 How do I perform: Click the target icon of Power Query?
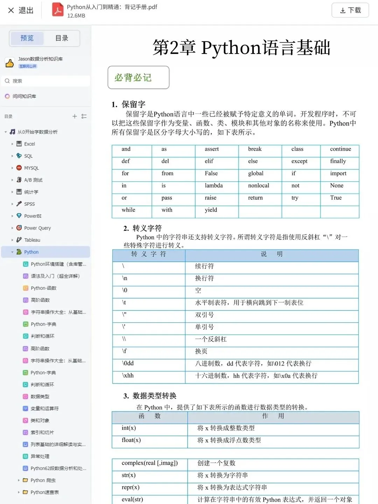click(19, 228)
